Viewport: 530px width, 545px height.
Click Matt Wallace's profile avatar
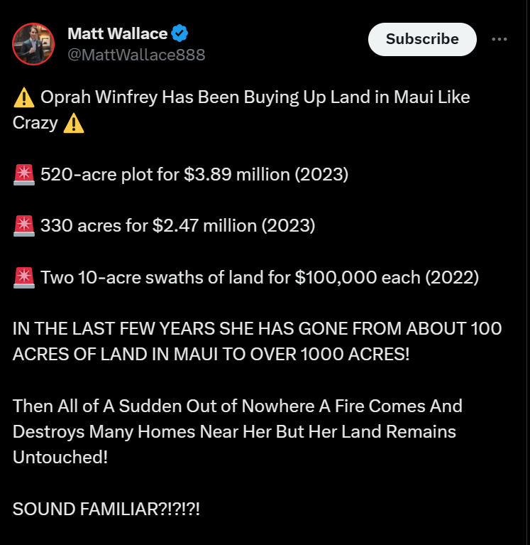tap(34, 43)
